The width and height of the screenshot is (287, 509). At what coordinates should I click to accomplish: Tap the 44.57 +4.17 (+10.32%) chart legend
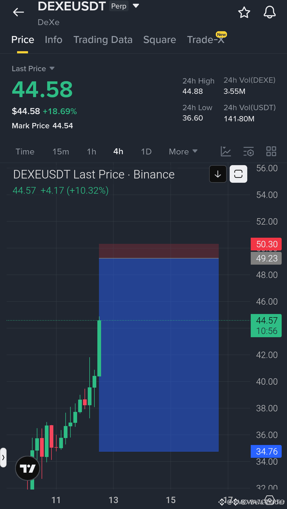61,190
